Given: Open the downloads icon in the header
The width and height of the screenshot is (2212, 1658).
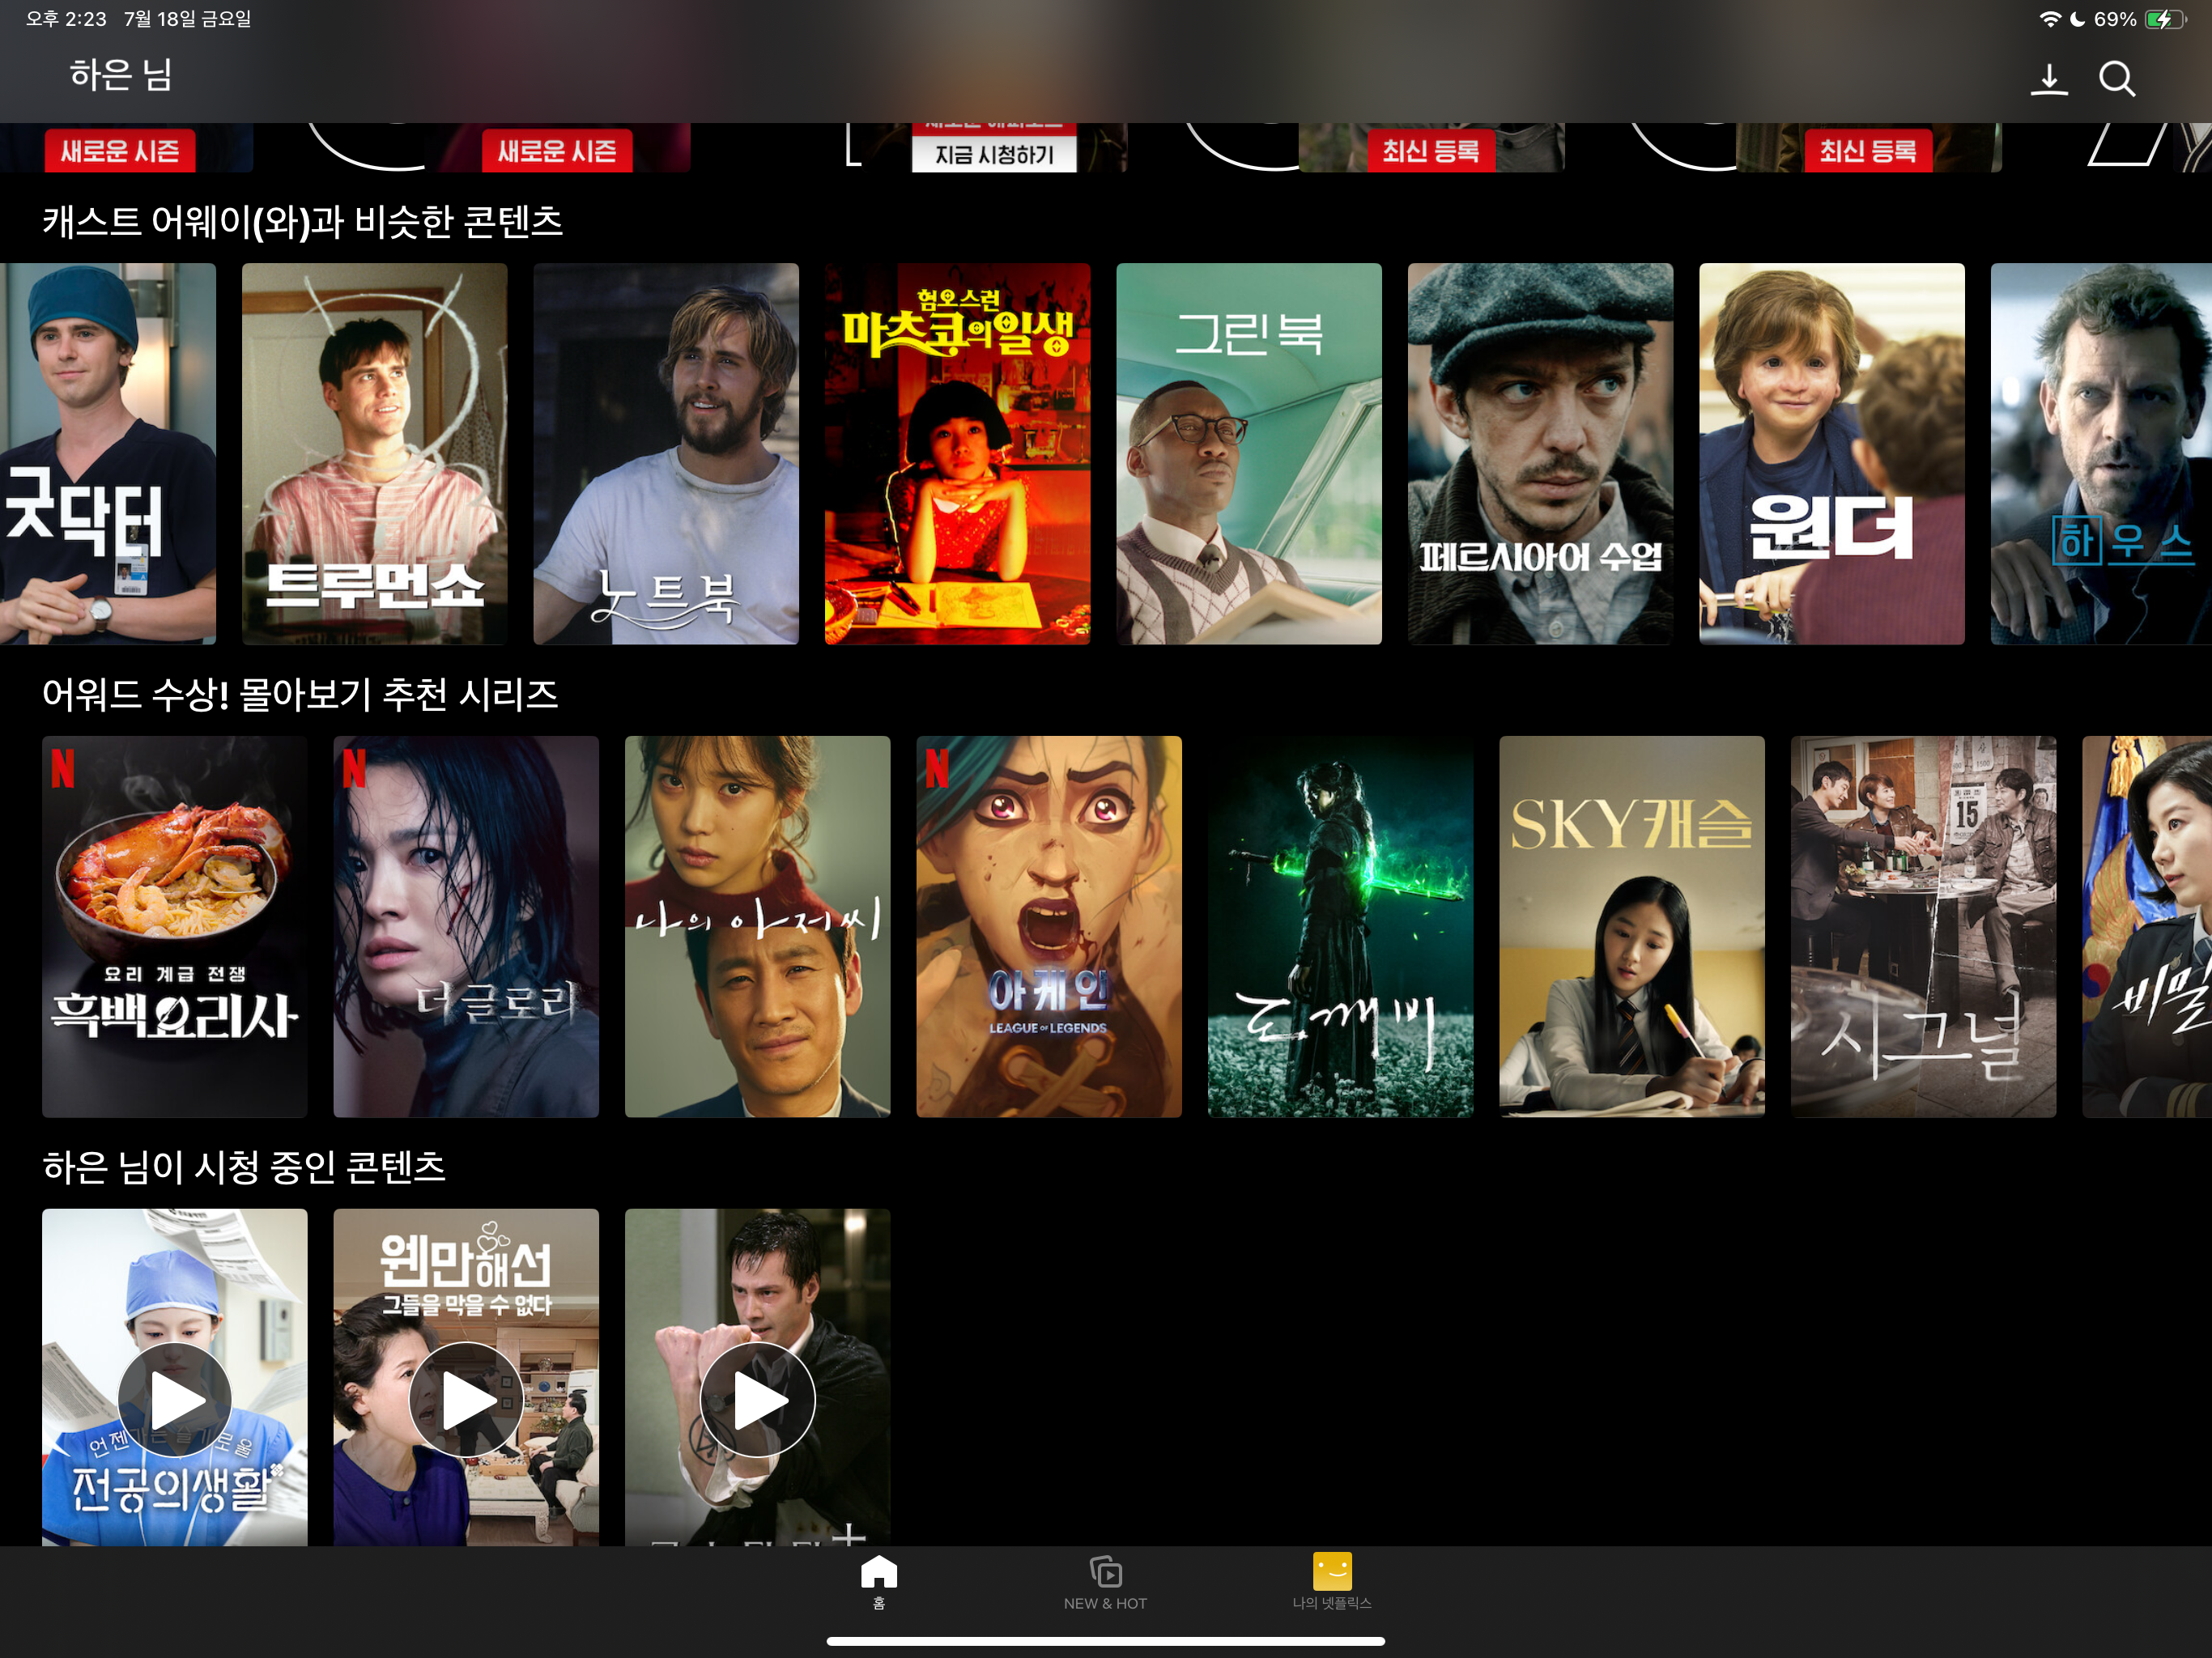Looking at the screenshot, I should 2048,79.
